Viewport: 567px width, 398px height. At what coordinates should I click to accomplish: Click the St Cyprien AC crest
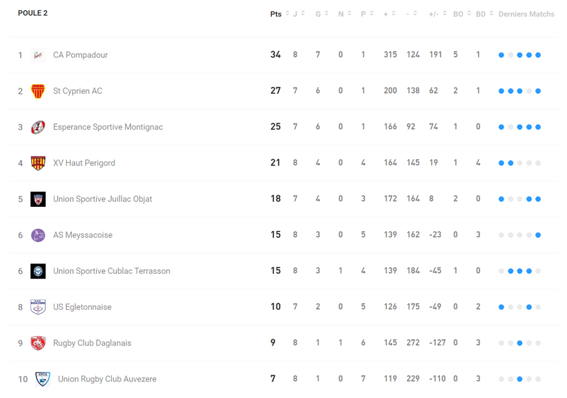pyautogui.click(x=38, y=91)
